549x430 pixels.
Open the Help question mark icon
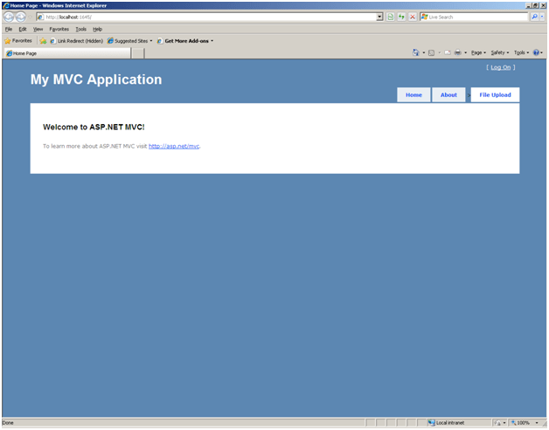[x=536, y=52]
